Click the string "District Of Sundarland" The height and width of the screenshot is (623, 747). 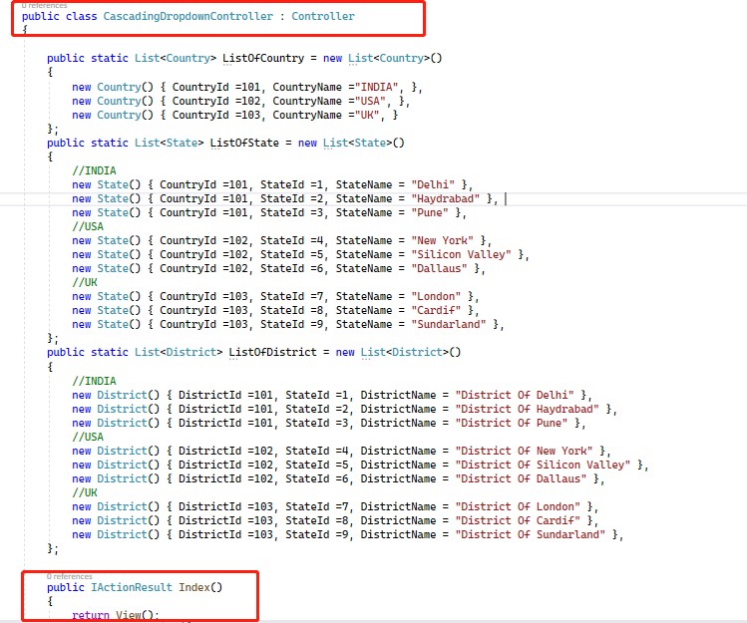(x=531, y=534)
